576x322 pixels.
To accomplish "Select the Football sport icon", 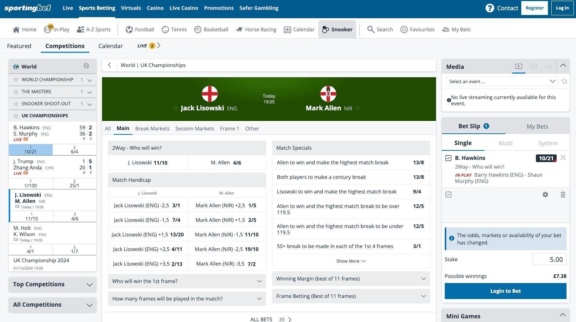I will [129, 30].
